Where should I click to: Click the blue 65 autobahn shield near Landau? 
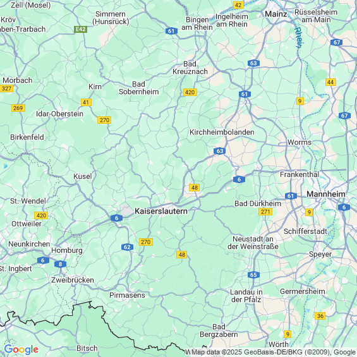tap(253, 275)
